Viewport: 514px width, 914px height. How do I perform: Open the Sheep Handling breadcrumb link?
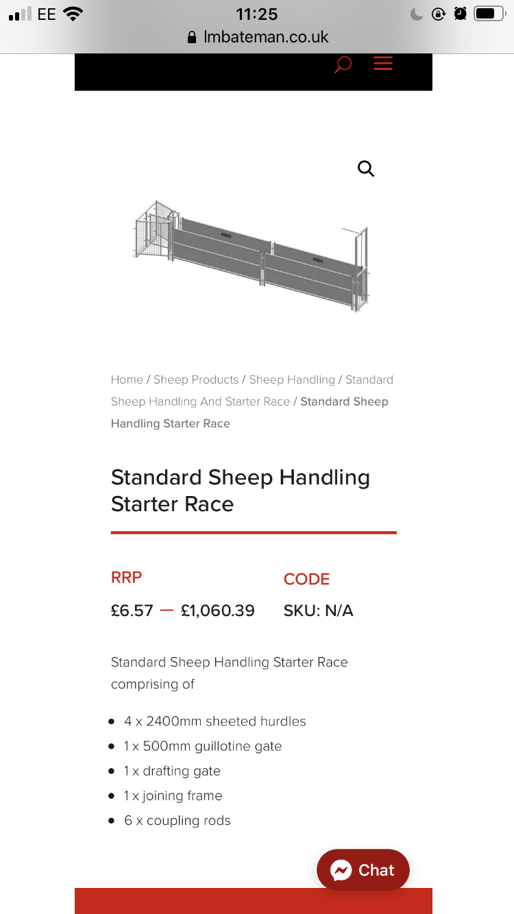[292, 380]
